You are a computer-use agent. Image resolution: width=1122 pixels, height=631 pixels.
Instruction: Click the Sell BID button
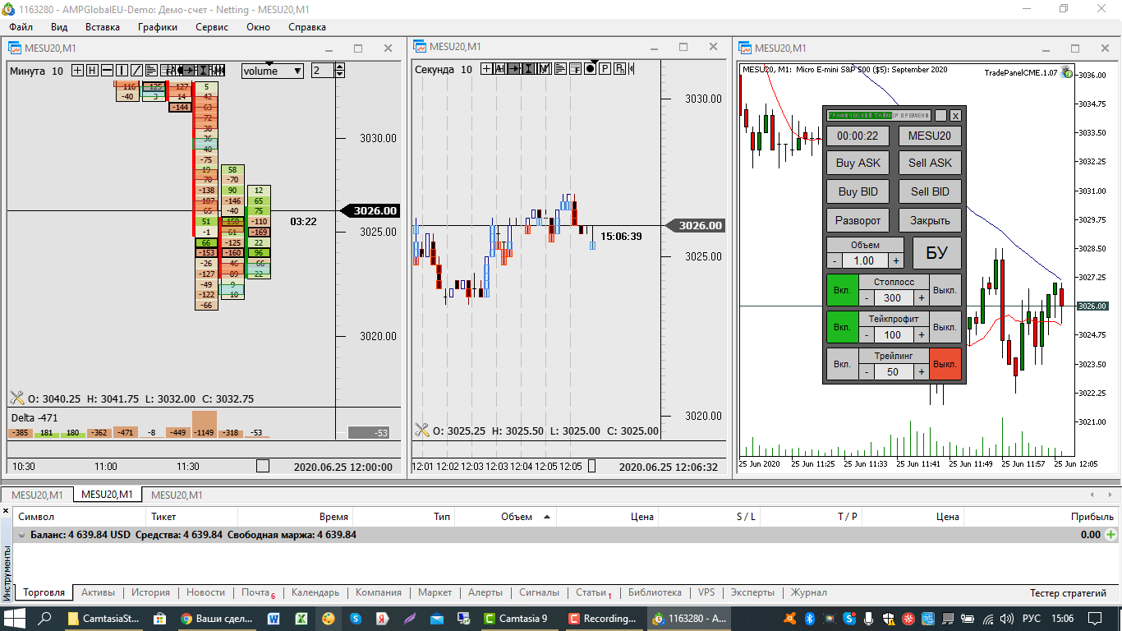[930, 191]
